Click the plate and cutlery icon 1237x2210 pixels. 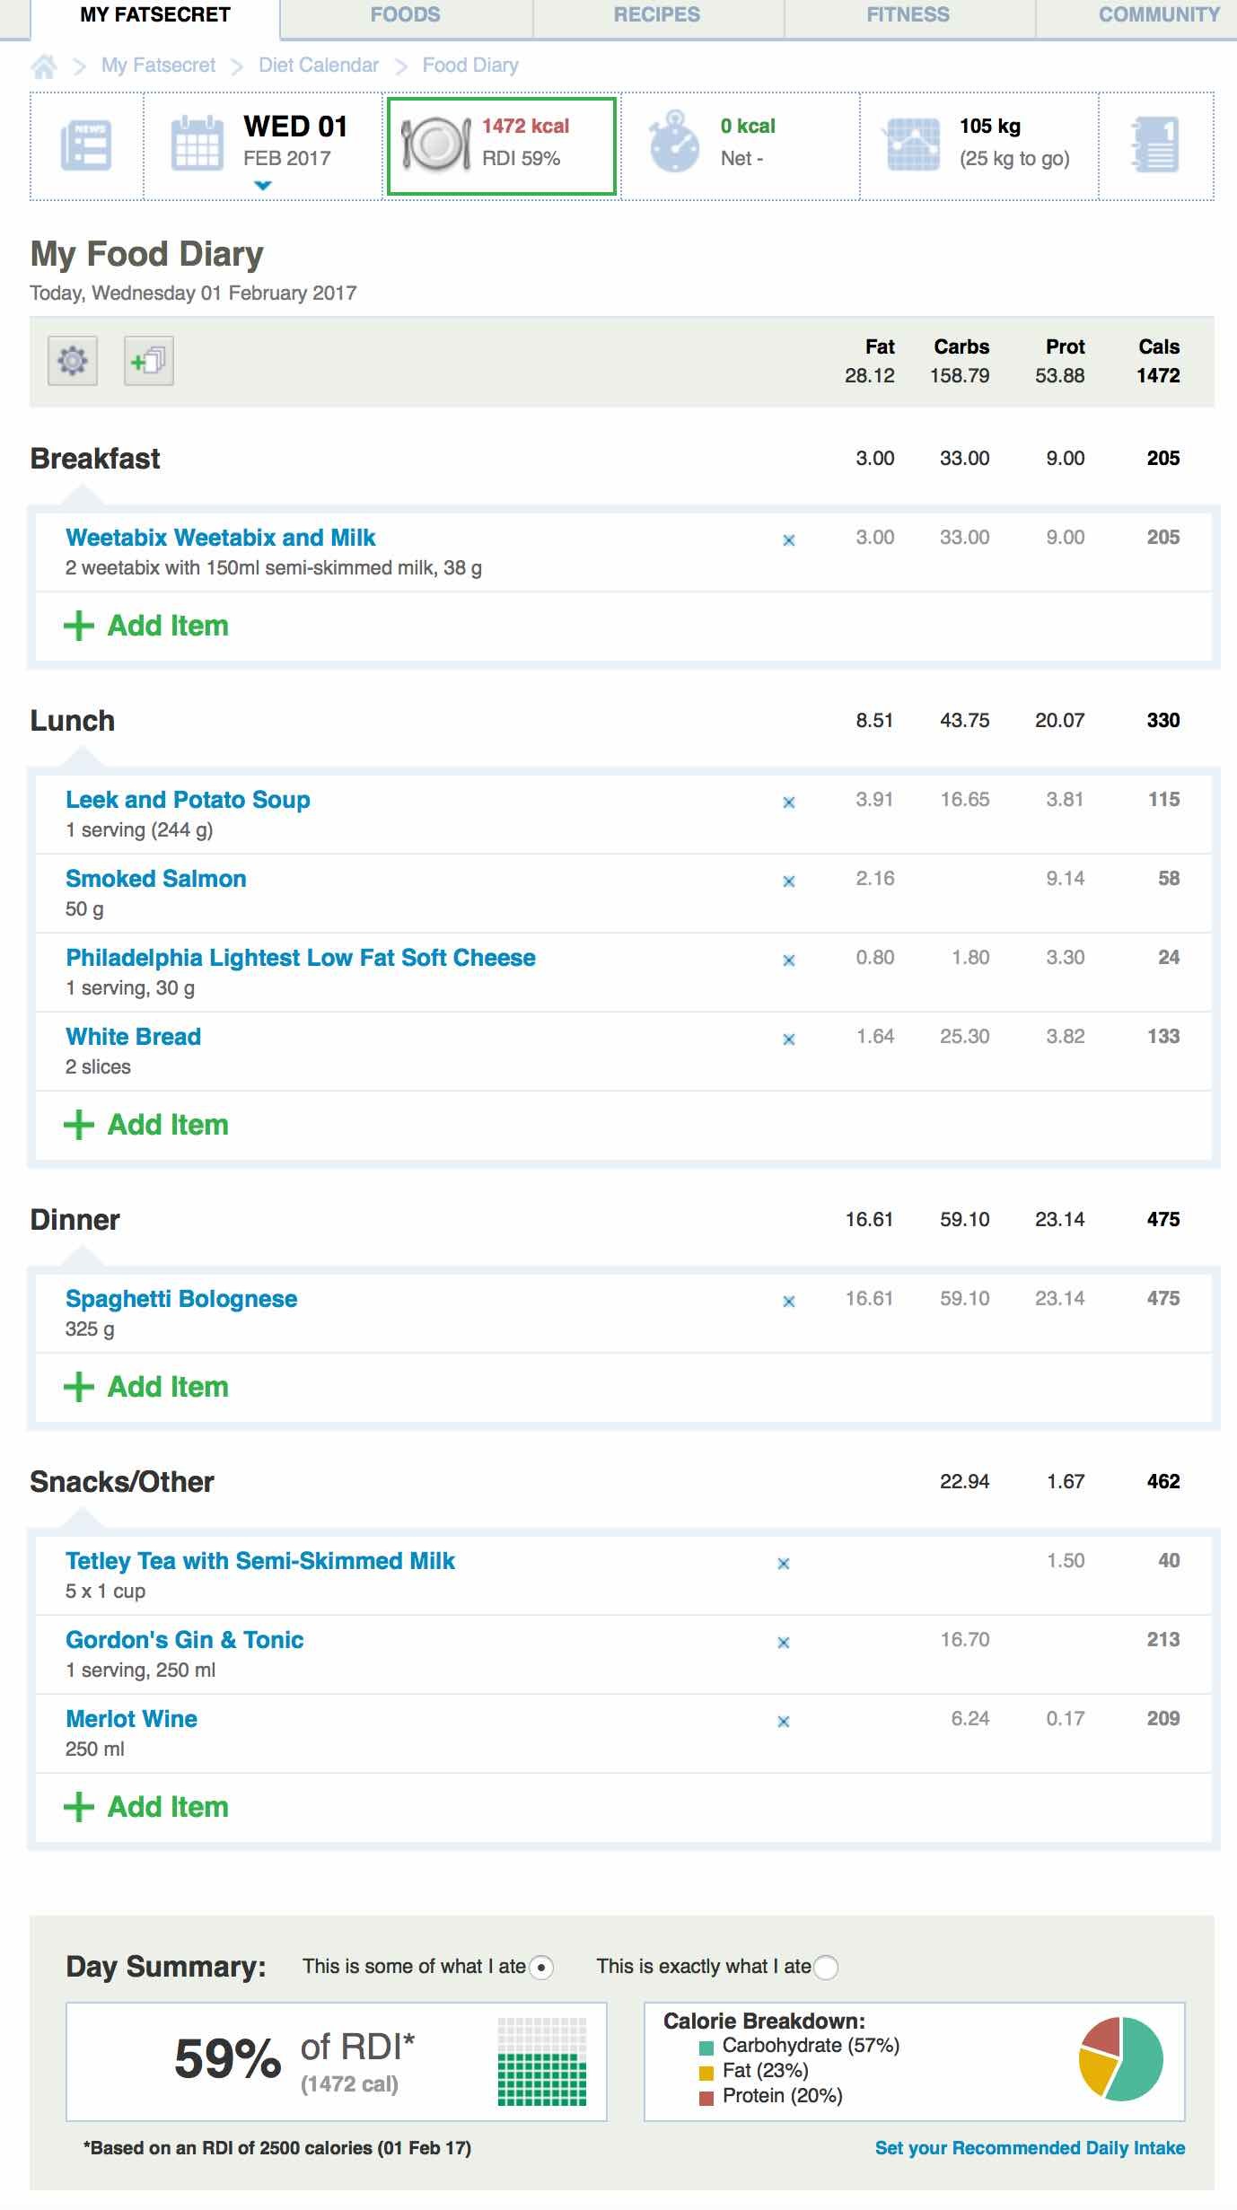click(x=435, y=145)
